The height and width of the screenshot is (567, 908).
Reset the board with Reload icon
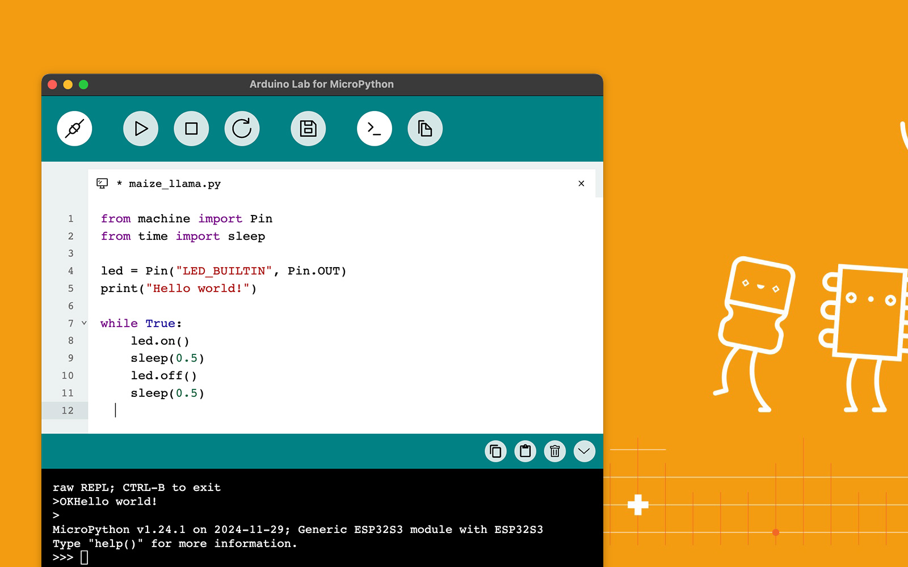pyautogui.click(x=242, y=129)
